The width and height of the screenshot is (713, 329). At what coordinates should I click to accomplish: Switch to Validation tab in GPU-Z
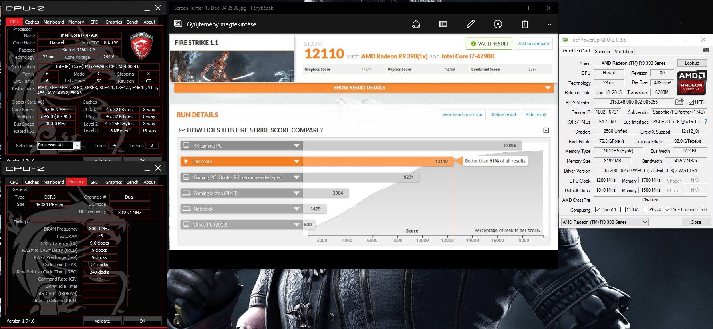click(x=624, y=52)
